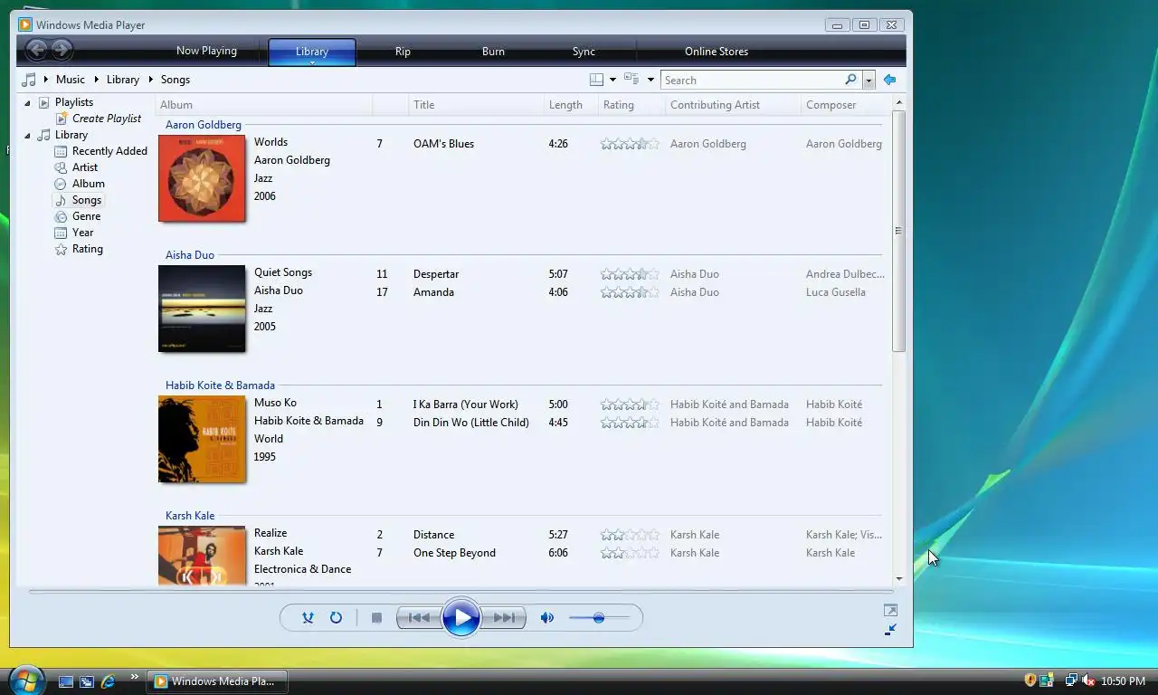The width and height of the screenshot is (1158, 695).
Task: Open the Now Playing tab
Action: point(206,51)
